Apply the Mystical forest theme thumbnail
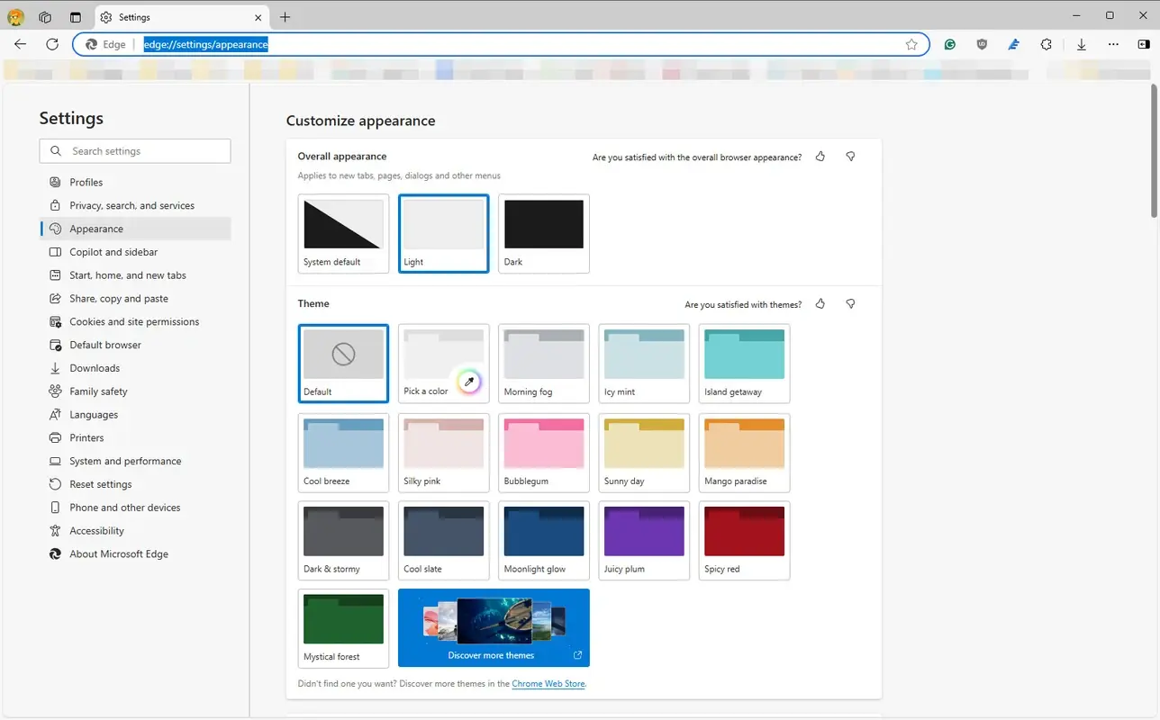Screen dimensions: 1160x720 click(343, 619)
